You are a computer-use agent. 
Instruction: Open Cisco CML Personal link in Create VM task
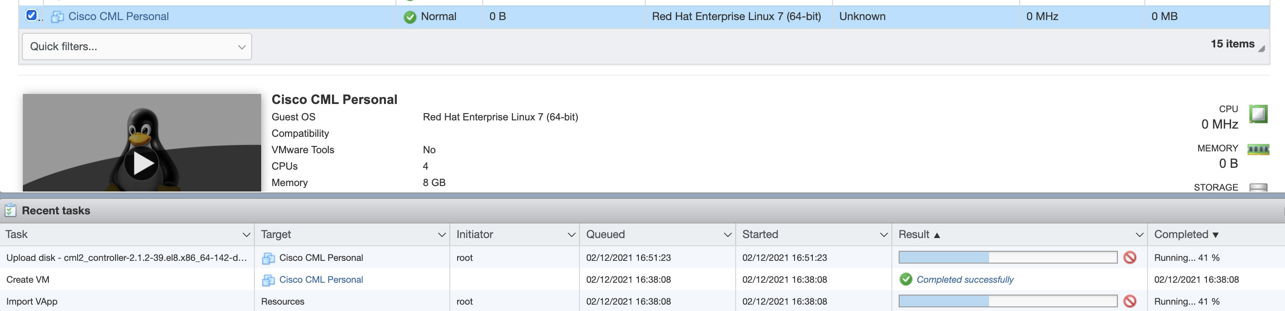321,280
